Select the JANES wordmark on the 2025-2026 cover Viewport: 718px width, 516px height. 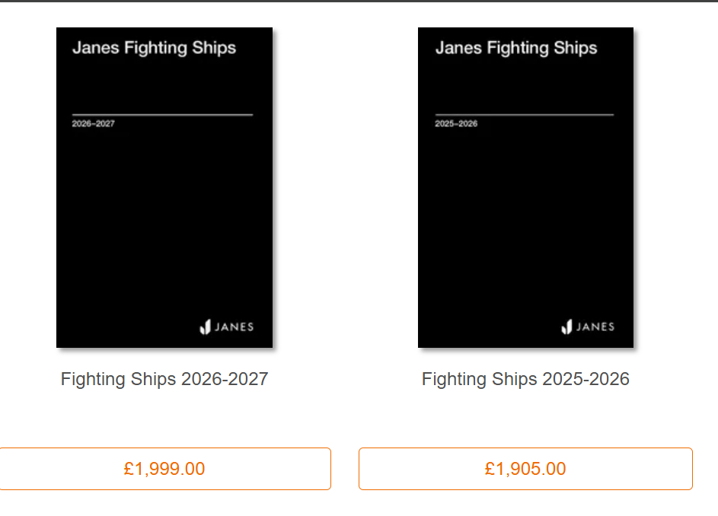(x=595, y=327)
